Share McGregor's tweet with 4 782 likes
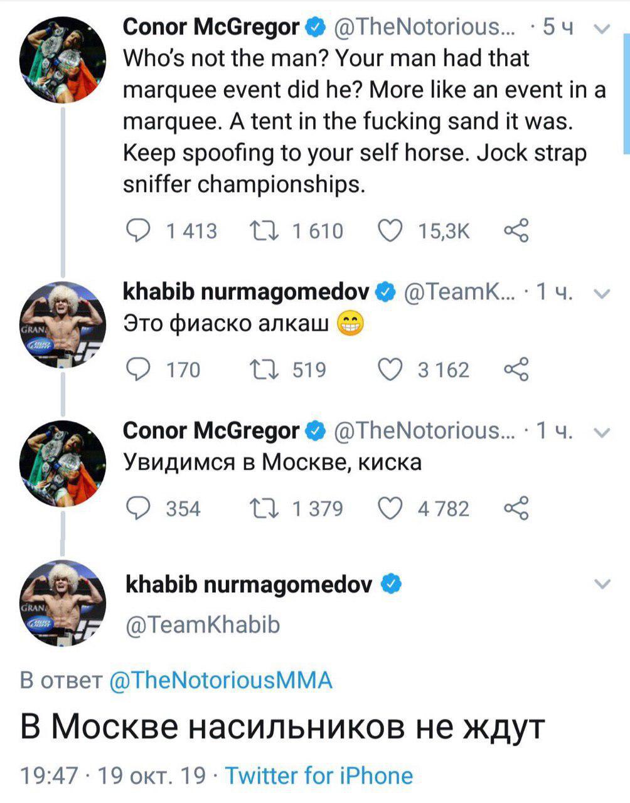Image resolution: width=630 pixels, height=803 pixels. click(x=516, y=508)
